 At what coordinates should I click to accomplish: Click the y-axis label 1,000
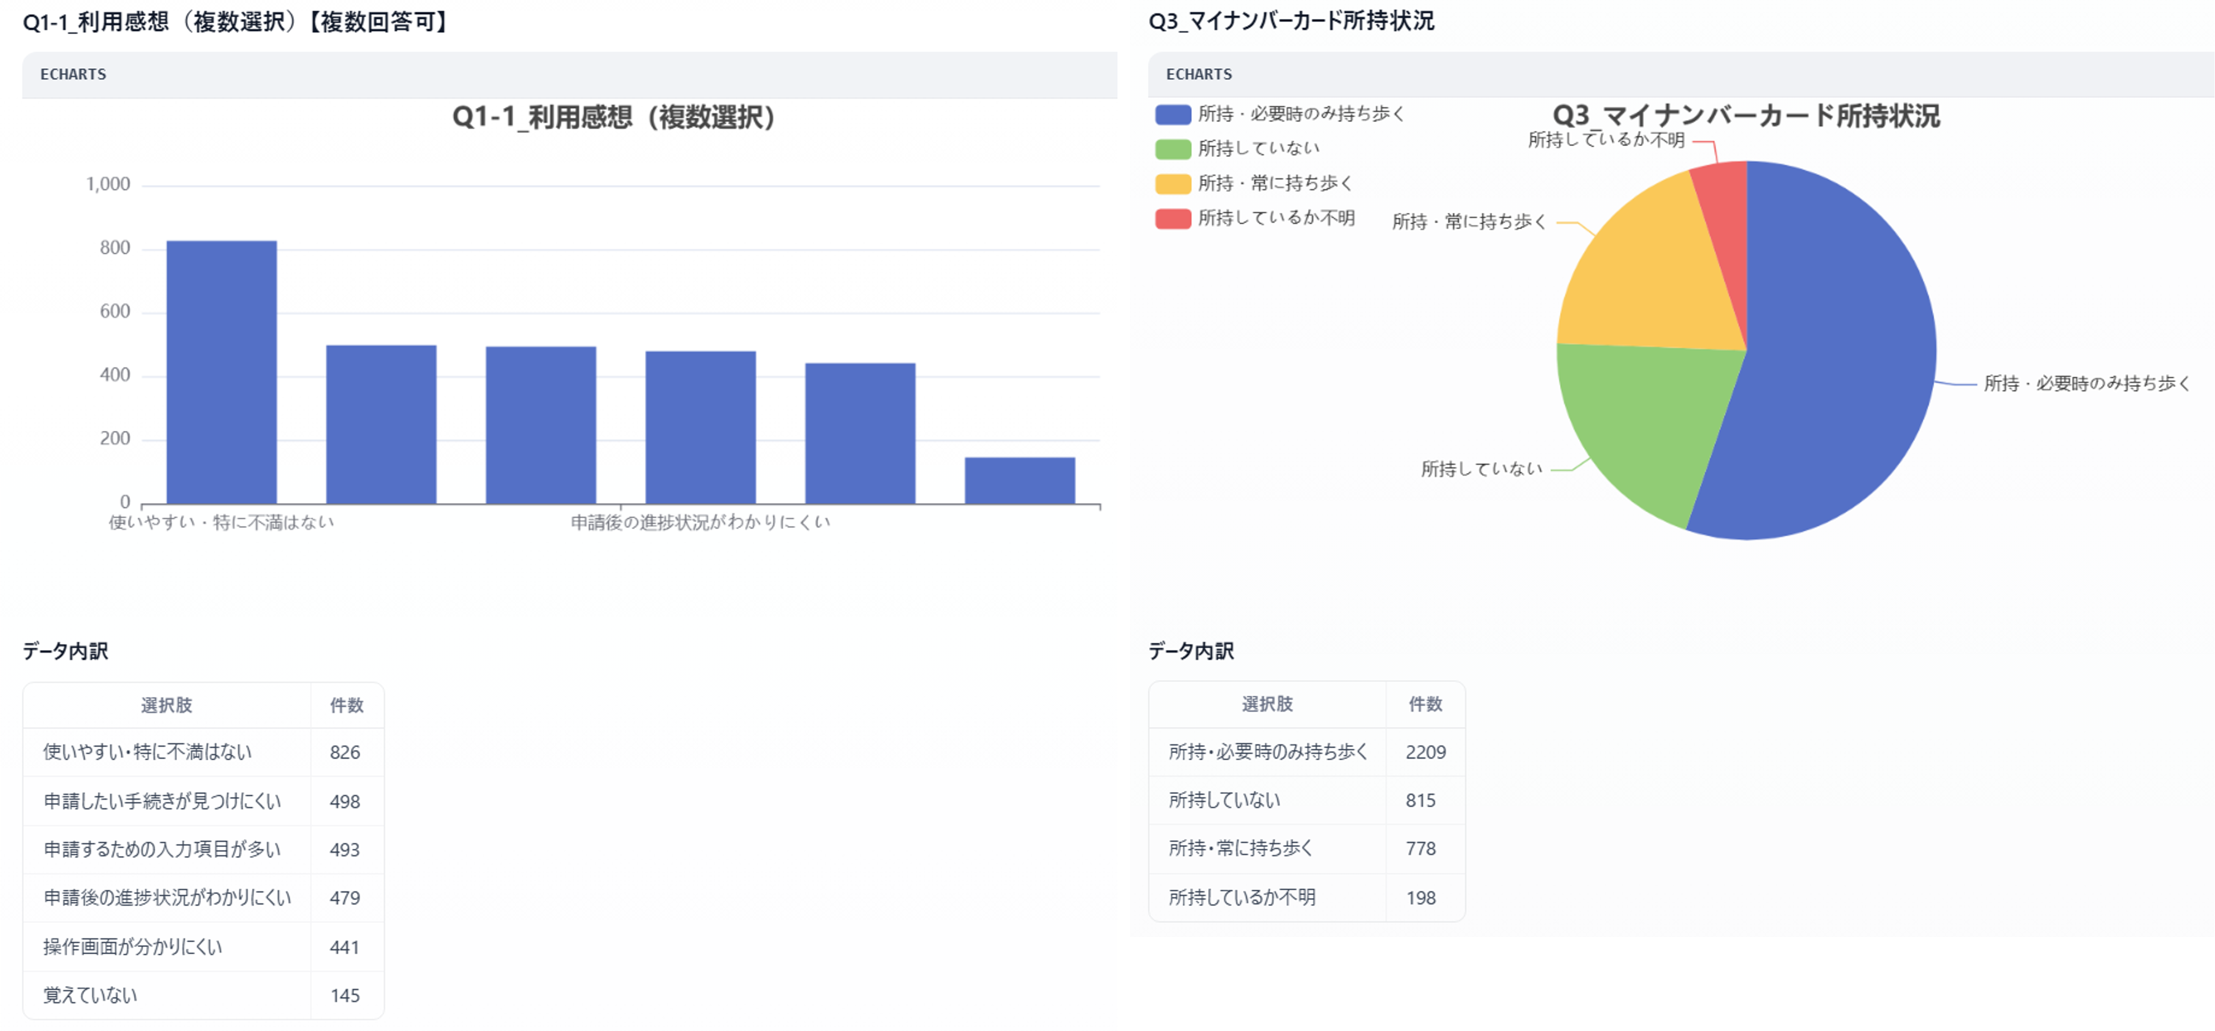[107, 184]
